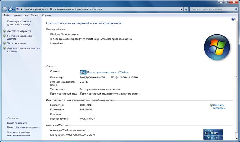The image size is (240, 142).
Task: Click vertical scrollbar down arrow
Action: click(237, 138)
